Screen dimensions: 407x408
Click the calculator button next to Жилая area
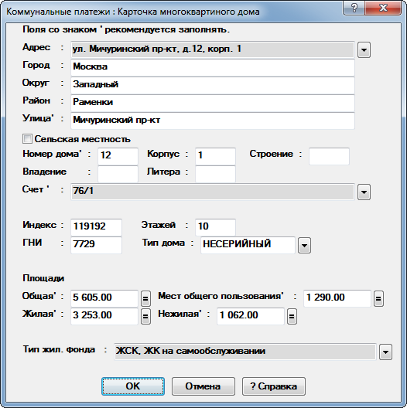(x=145, y=316)
